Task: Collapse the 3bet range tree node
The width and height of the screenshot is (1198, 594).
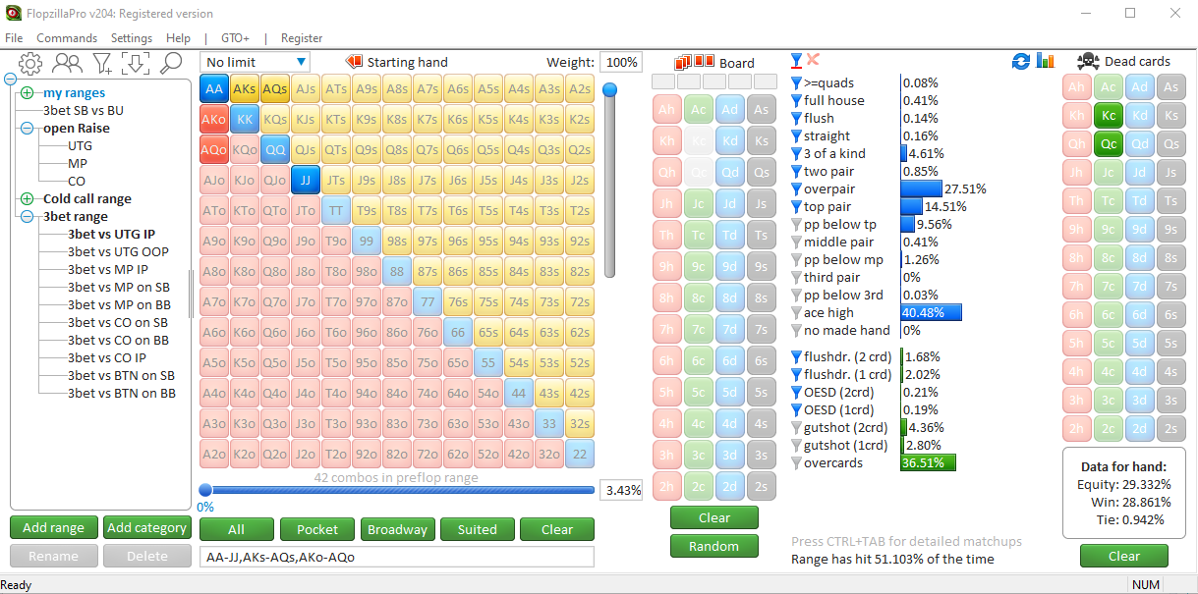Action: click(27, 217)
